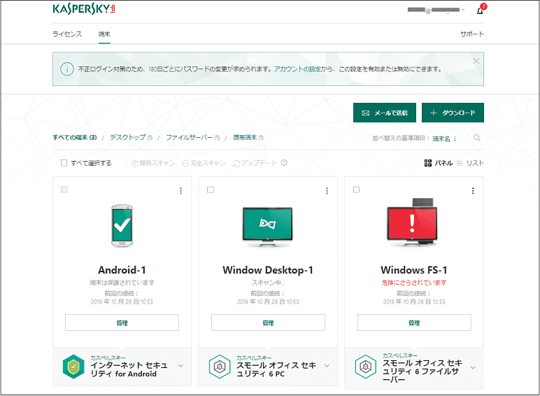Toggle the すべて選択する checkbox

(x=64, y=163)
